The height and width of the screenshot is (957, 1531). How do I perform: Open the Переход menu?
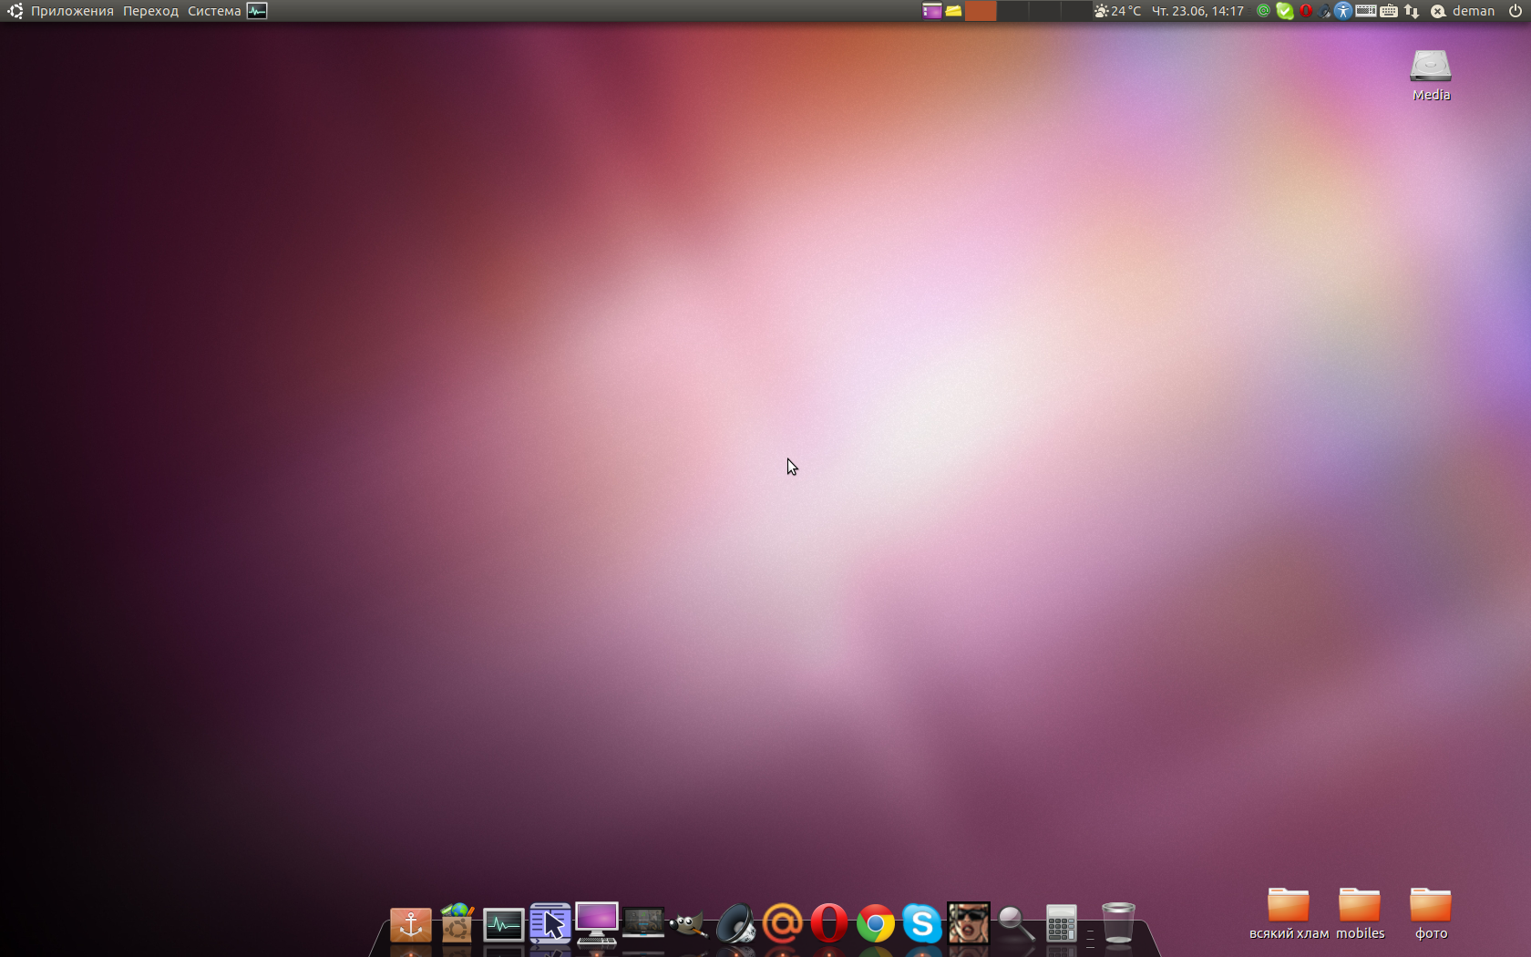(x=150, y=11)
